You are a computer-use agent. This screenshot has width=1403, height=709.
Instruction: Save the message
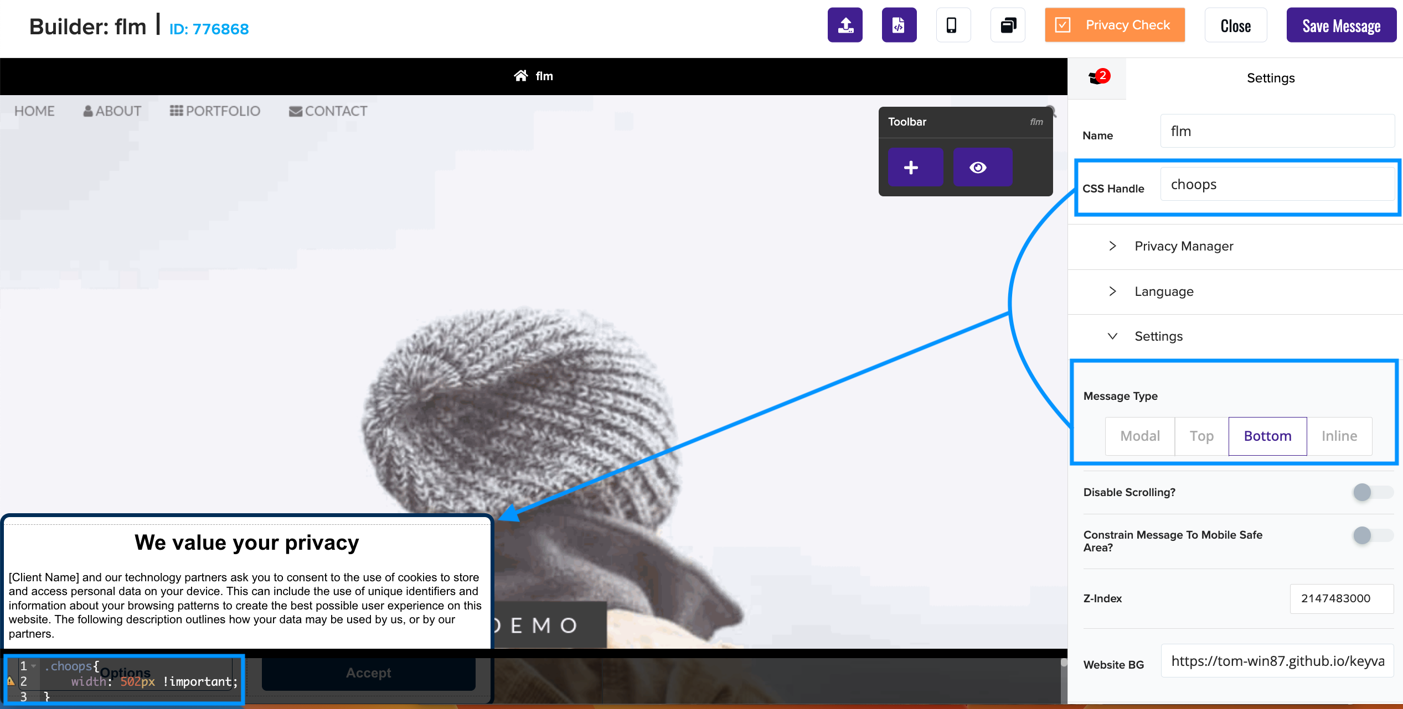[x=1341, y=25]
